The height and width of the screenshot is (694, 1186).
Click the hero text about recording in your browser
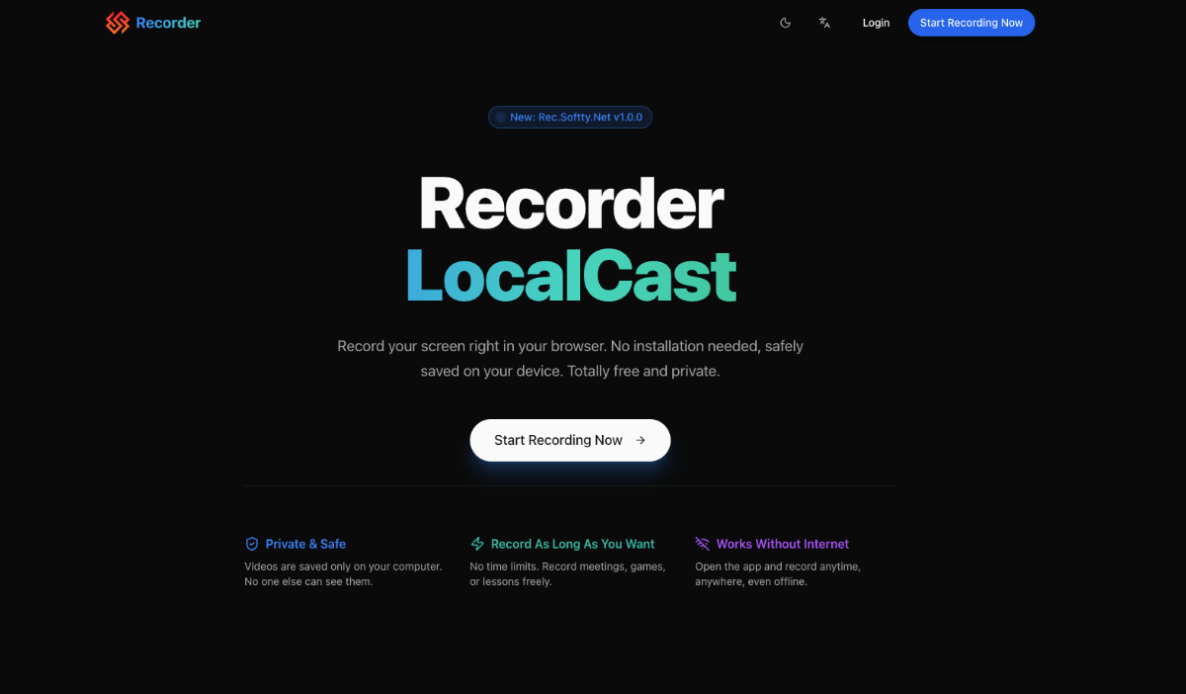570,359
